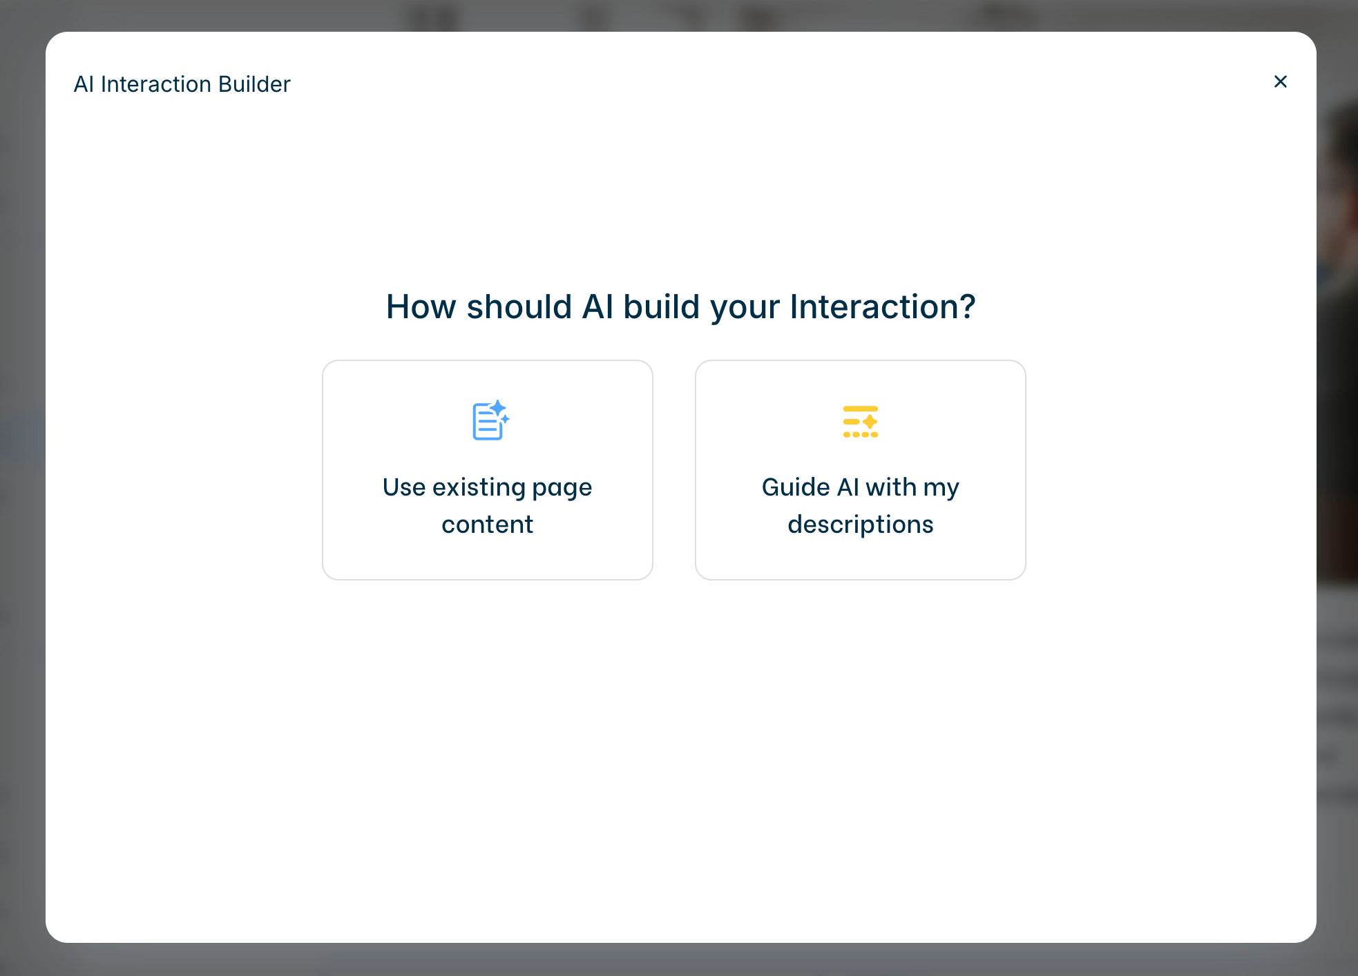Click the 'Use existing page content' label text

click(487, 487)
